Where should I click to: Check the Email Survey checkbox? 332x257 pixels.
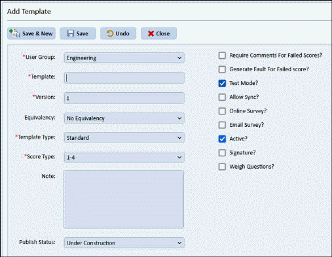pyautogui.click(x=222, y=125)
